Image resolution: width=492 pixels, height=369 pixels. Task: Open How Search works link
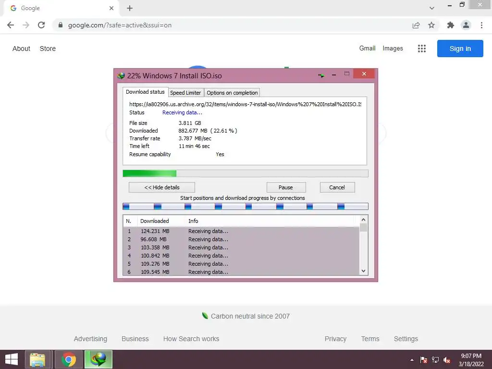(191, 339)
